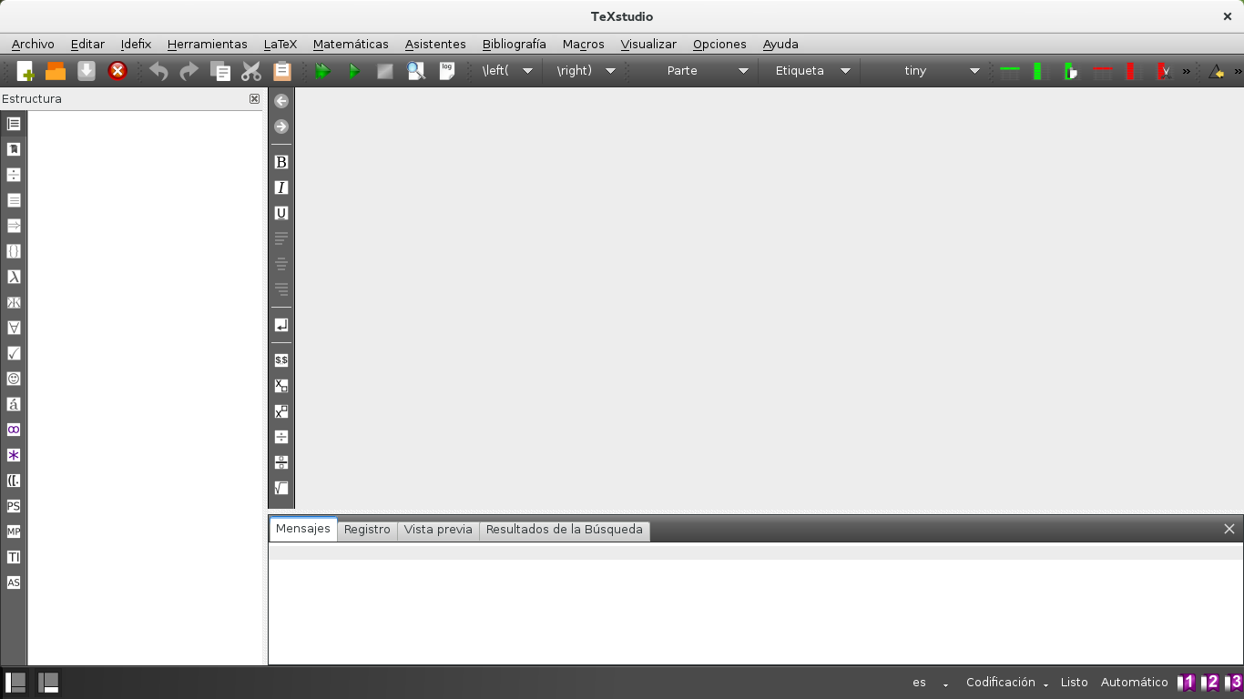Close the document with the red X icon
This screenshot has height=699, width=1244.
[x=117, y=71]
